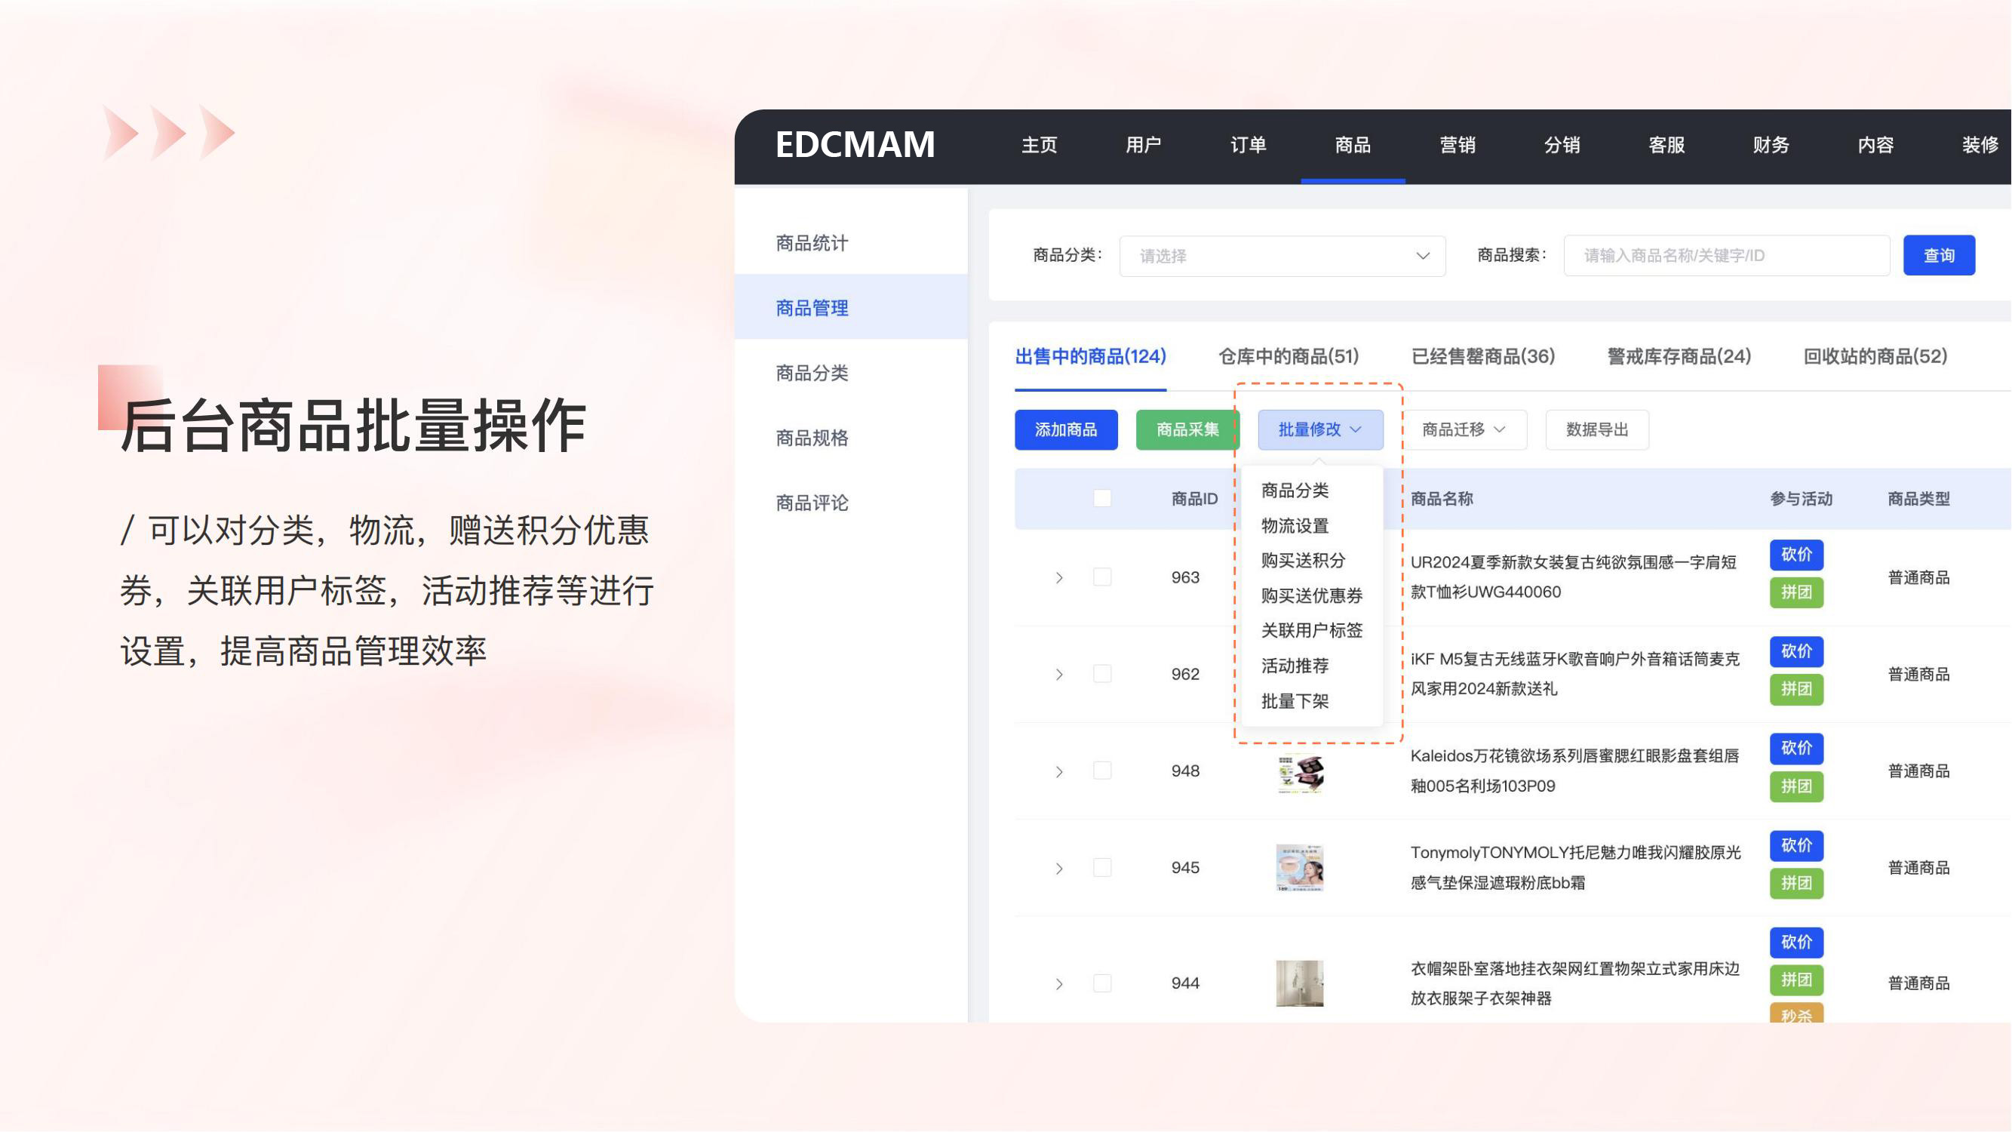Click 拼团 tag on product 944
Viewport: 2012px width, 1132px height.
(1796, 980)
